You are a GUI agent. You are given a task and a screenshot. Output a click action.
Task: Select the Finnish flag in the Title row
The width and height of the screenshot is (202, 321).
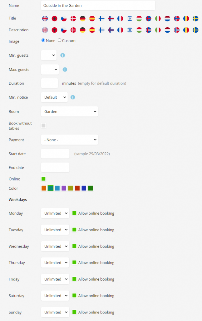coord(101,18)
